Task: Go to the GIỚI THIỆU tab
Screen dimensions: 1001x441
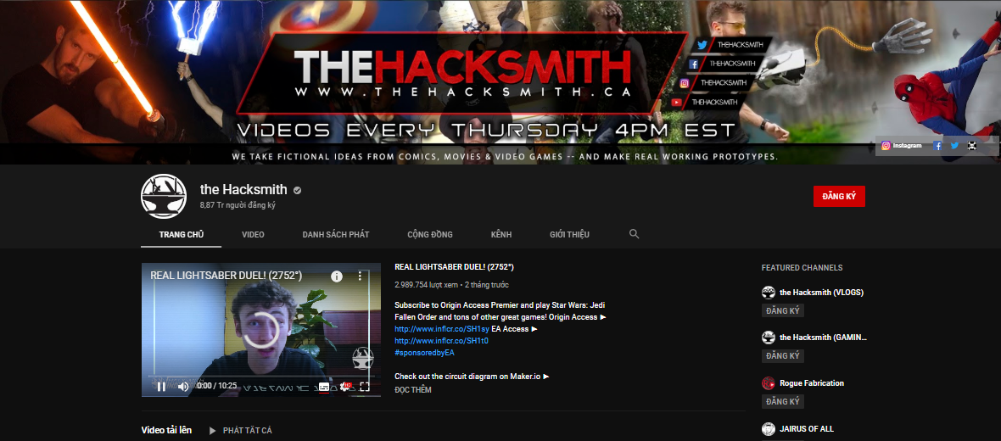Action: (x=569, y=234)
